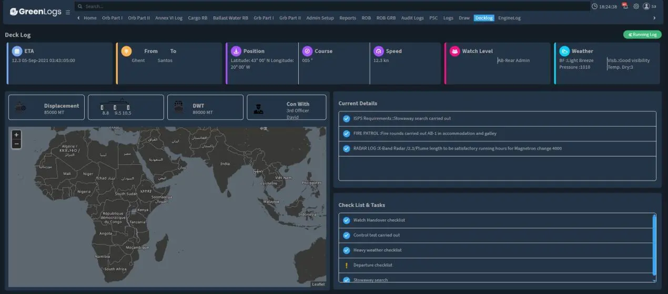Click the Departure checklist warning icon

347,265
